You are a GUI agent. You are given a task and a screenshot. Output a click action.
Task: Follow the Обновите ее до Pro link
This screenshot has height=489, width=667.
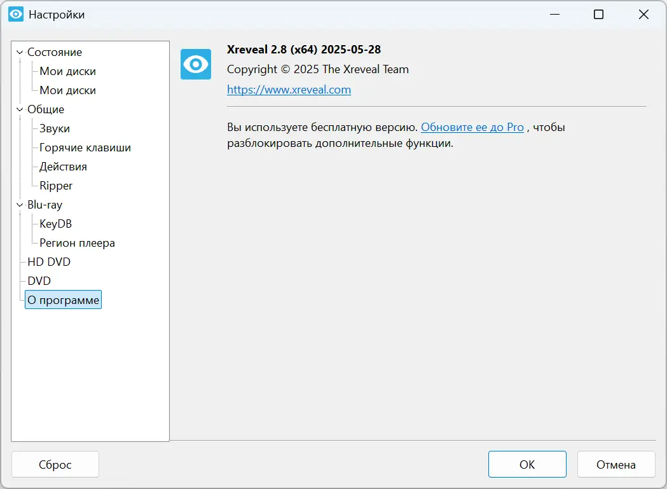tap(472, 127)
